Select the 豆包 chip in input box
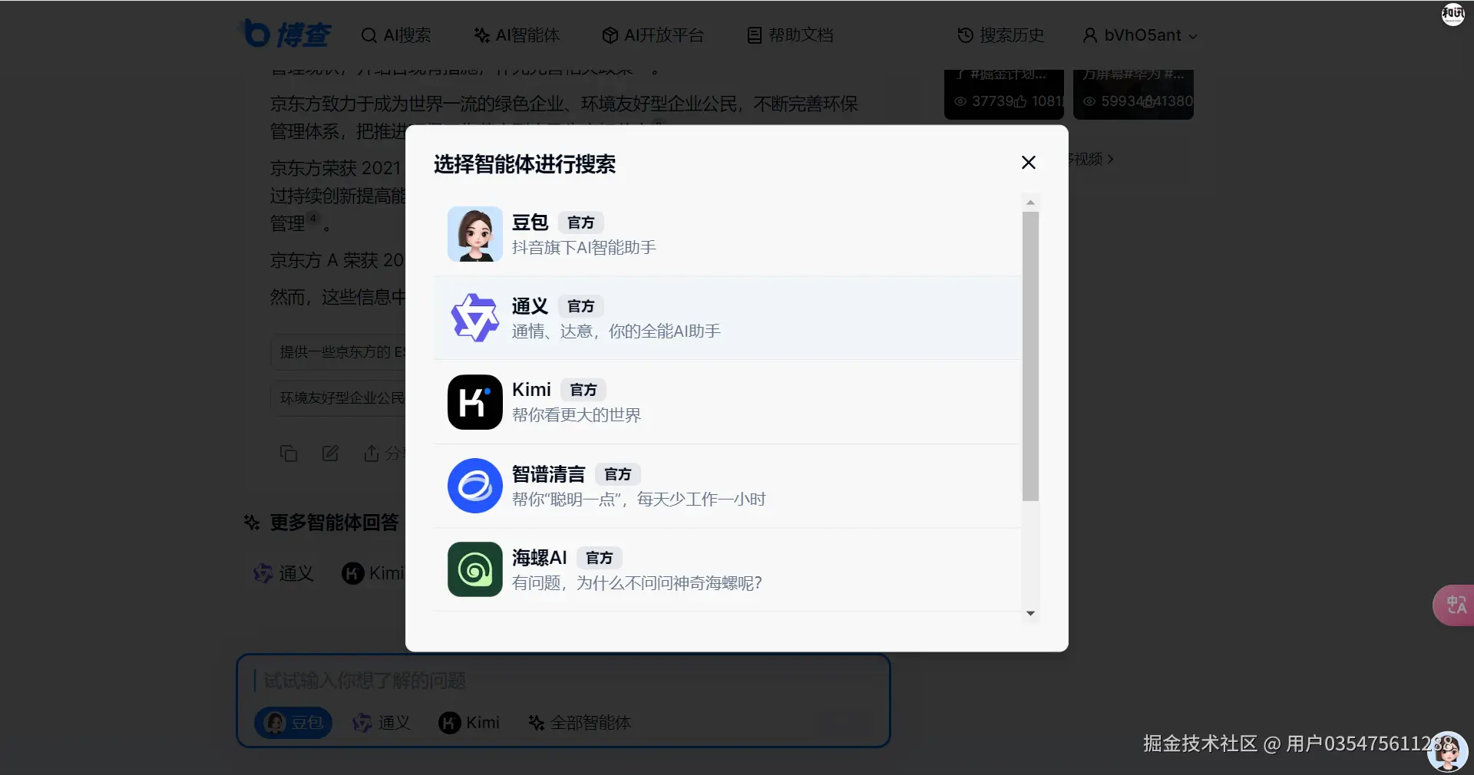The height and width of the screenshot is (775, 1474). tap(293, 723)
